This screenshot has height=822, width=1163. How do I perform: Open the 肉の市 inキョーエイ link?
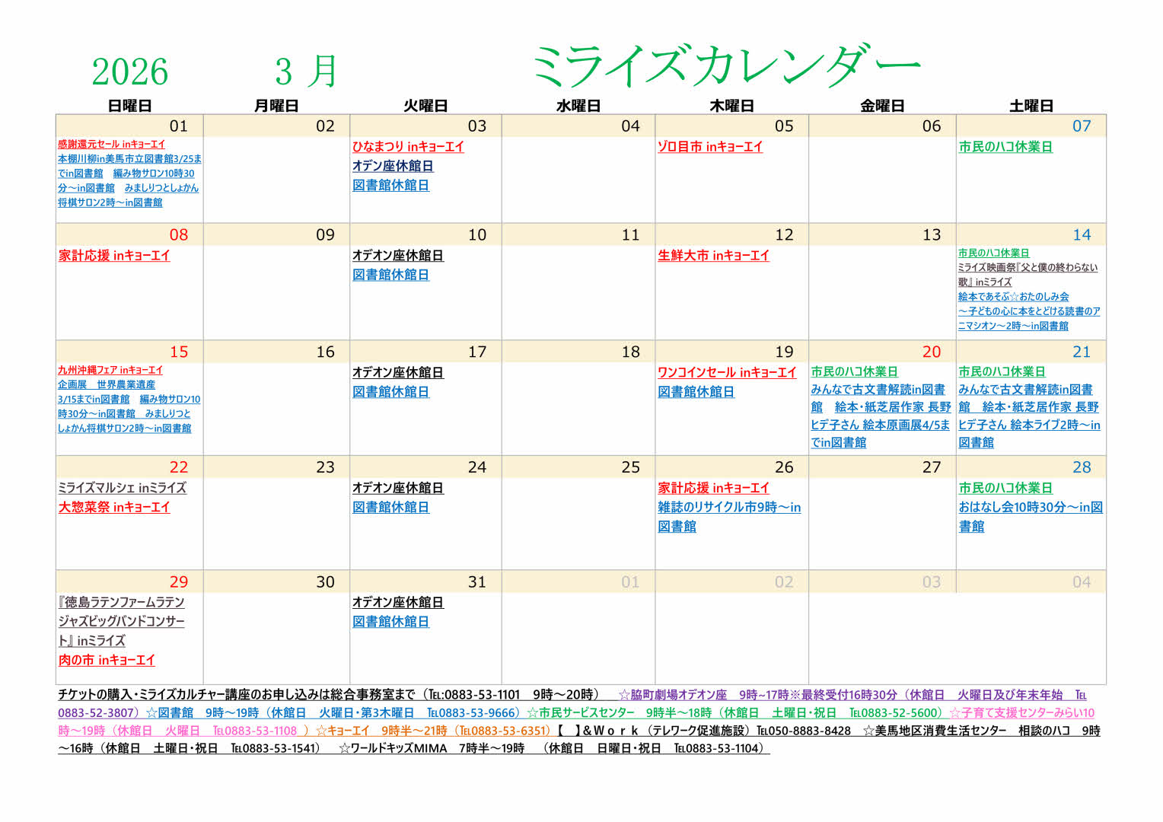tap(107, 660)
